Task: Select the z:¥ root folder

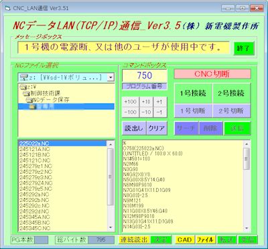Action: tap(27, 87)
